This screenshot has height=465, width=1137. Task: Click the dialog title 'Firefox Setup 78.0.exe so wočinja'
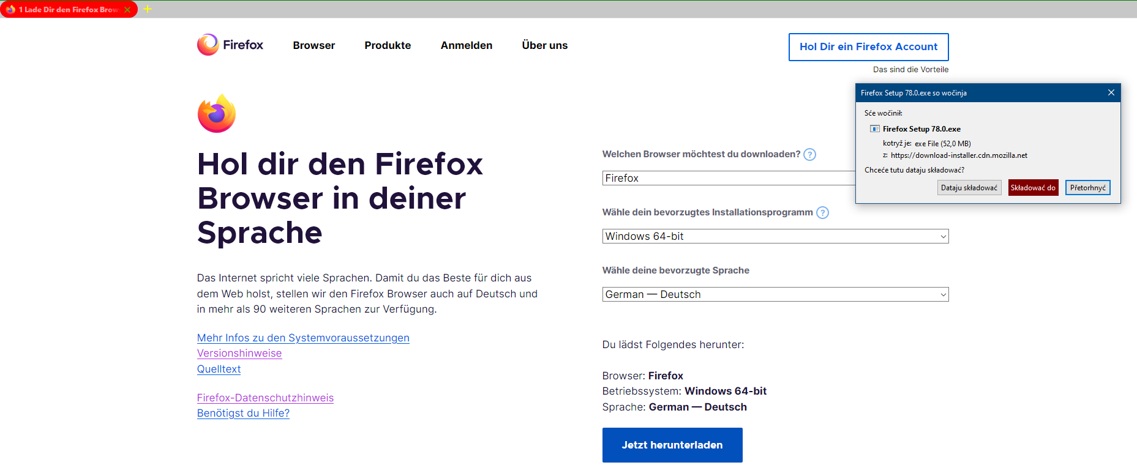pyautogui.click(x=914, y=93)
